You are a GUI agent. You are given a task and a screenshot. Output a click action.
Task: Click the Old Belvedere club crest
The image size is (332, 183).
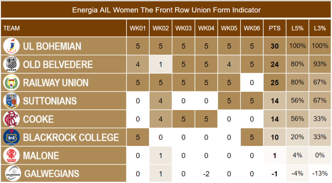click(11, 64)
